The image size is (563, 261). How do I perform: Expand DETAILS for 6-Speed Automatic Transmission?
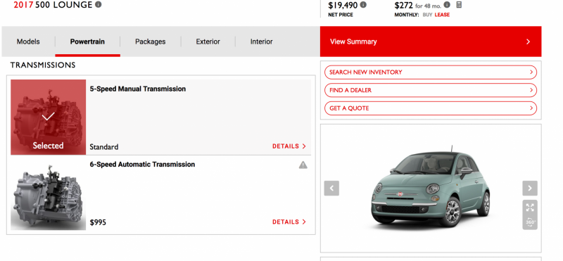click(x=289, y=222)
